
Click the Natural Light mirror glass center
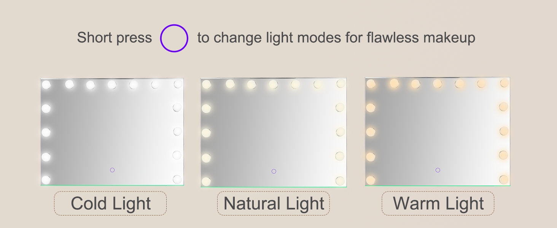[274, 133]
